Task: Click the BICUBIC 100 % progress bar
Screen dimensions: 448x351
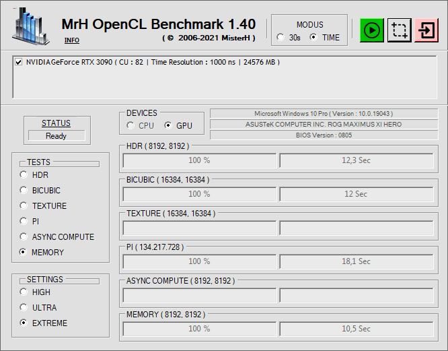Action: pyautogui.click(x=199, y=194)
